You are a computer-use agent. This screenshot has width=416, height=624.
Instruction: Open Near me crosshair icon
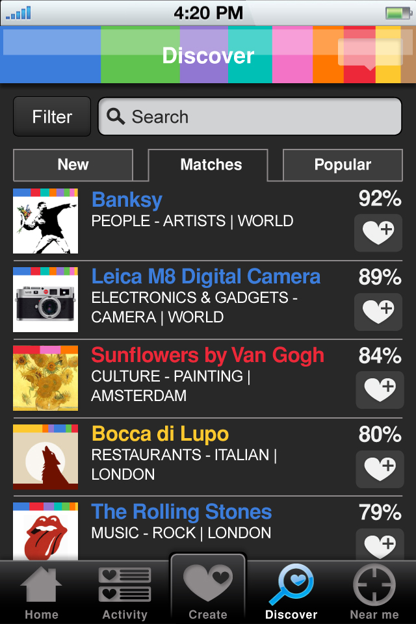(x=374, y=585)
